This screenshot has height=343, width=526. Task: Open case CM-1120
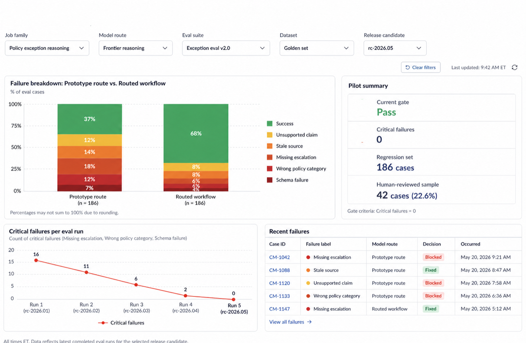coord(279,283)
